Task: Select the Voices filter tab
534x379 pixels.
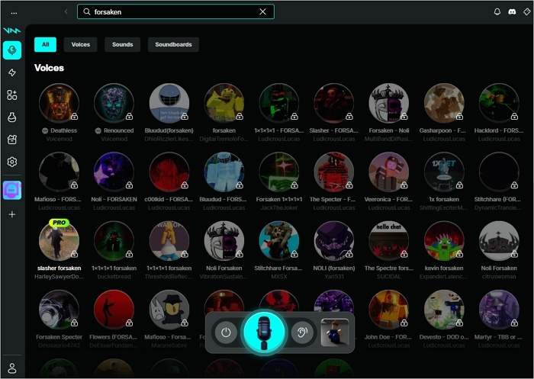Action: 80,45
